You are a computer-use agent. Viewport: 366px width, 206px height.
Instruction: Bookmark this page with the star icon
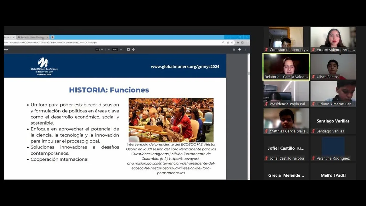coord(232,42)
